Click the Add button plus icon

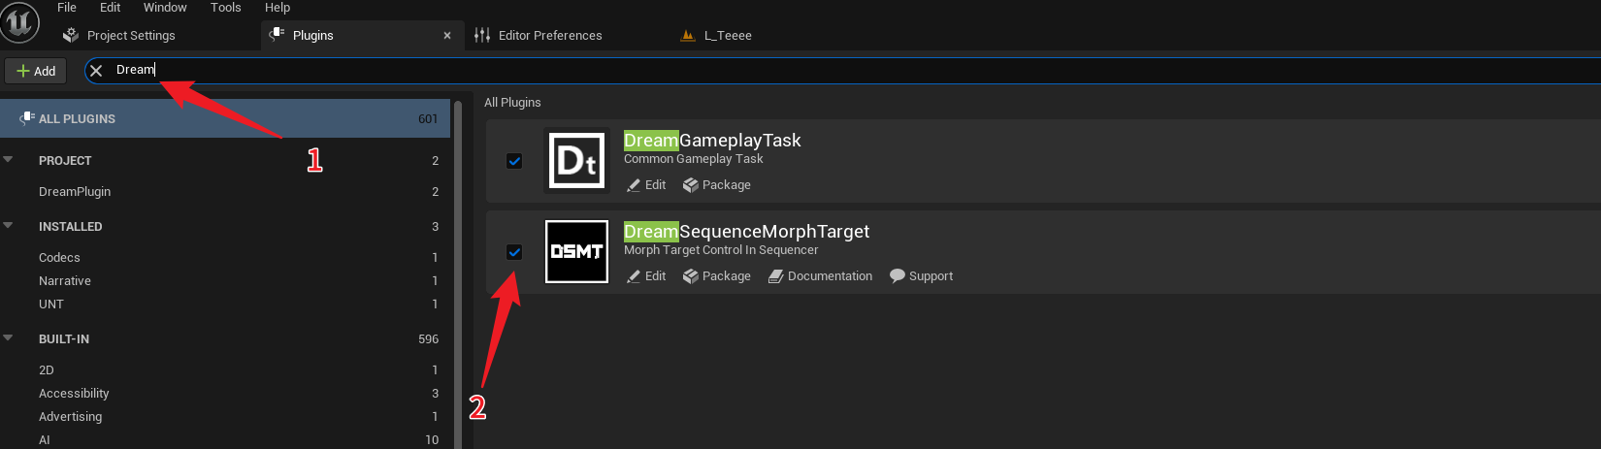(x=23, y=71)
